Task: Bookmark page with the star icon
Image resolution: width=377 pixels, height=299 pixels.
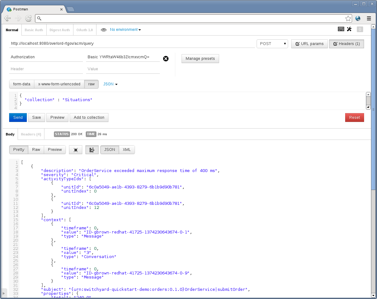Action: pyautogui.click(x=348, y=19)
